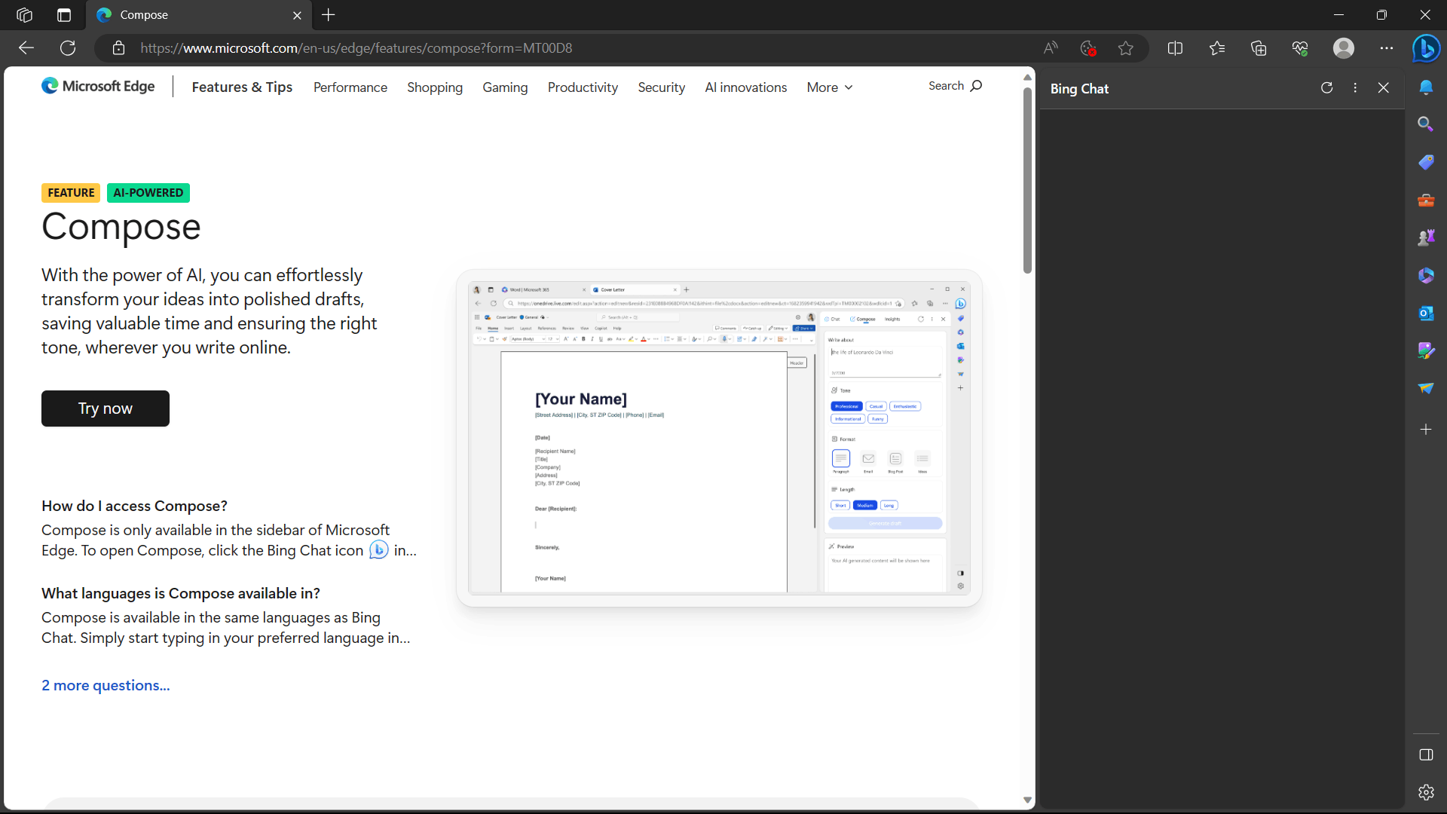Refresh the Bing Chat panel
The image size is (1447, 814).
(x=1327, y=88)
